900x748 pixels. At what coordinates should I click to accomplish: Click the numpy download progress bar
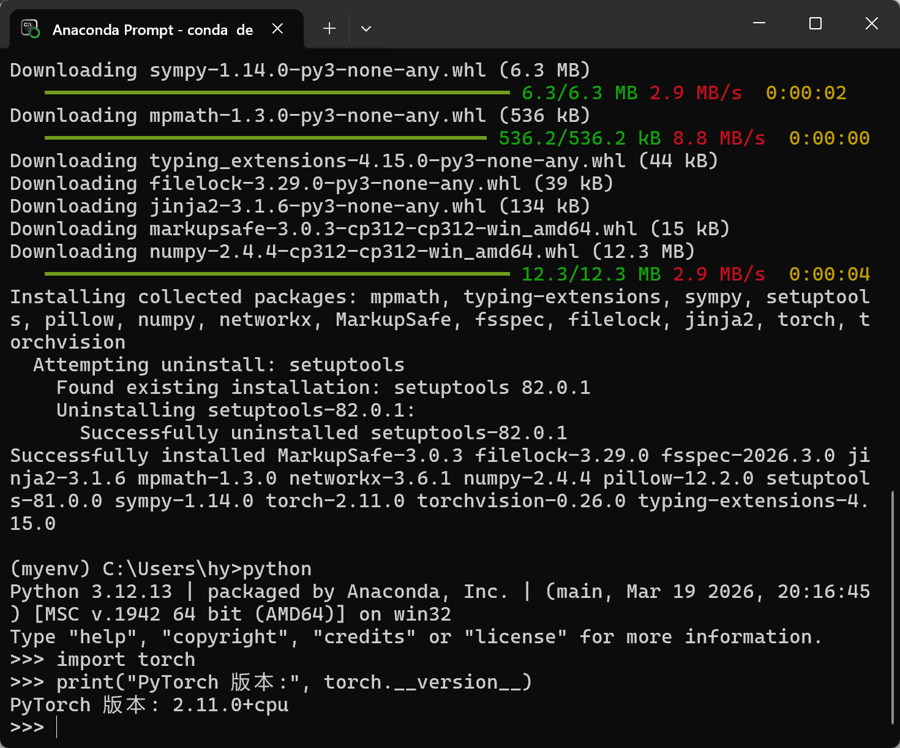pos(277,274)
